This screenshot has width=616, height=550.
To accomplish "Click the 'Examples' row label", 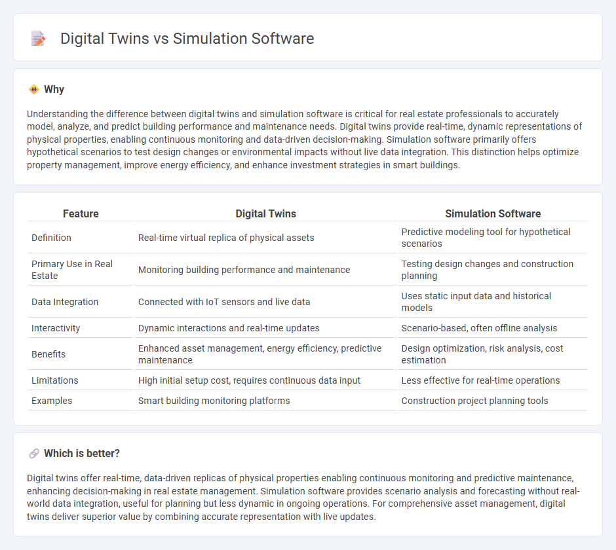I will pos(52,401).
